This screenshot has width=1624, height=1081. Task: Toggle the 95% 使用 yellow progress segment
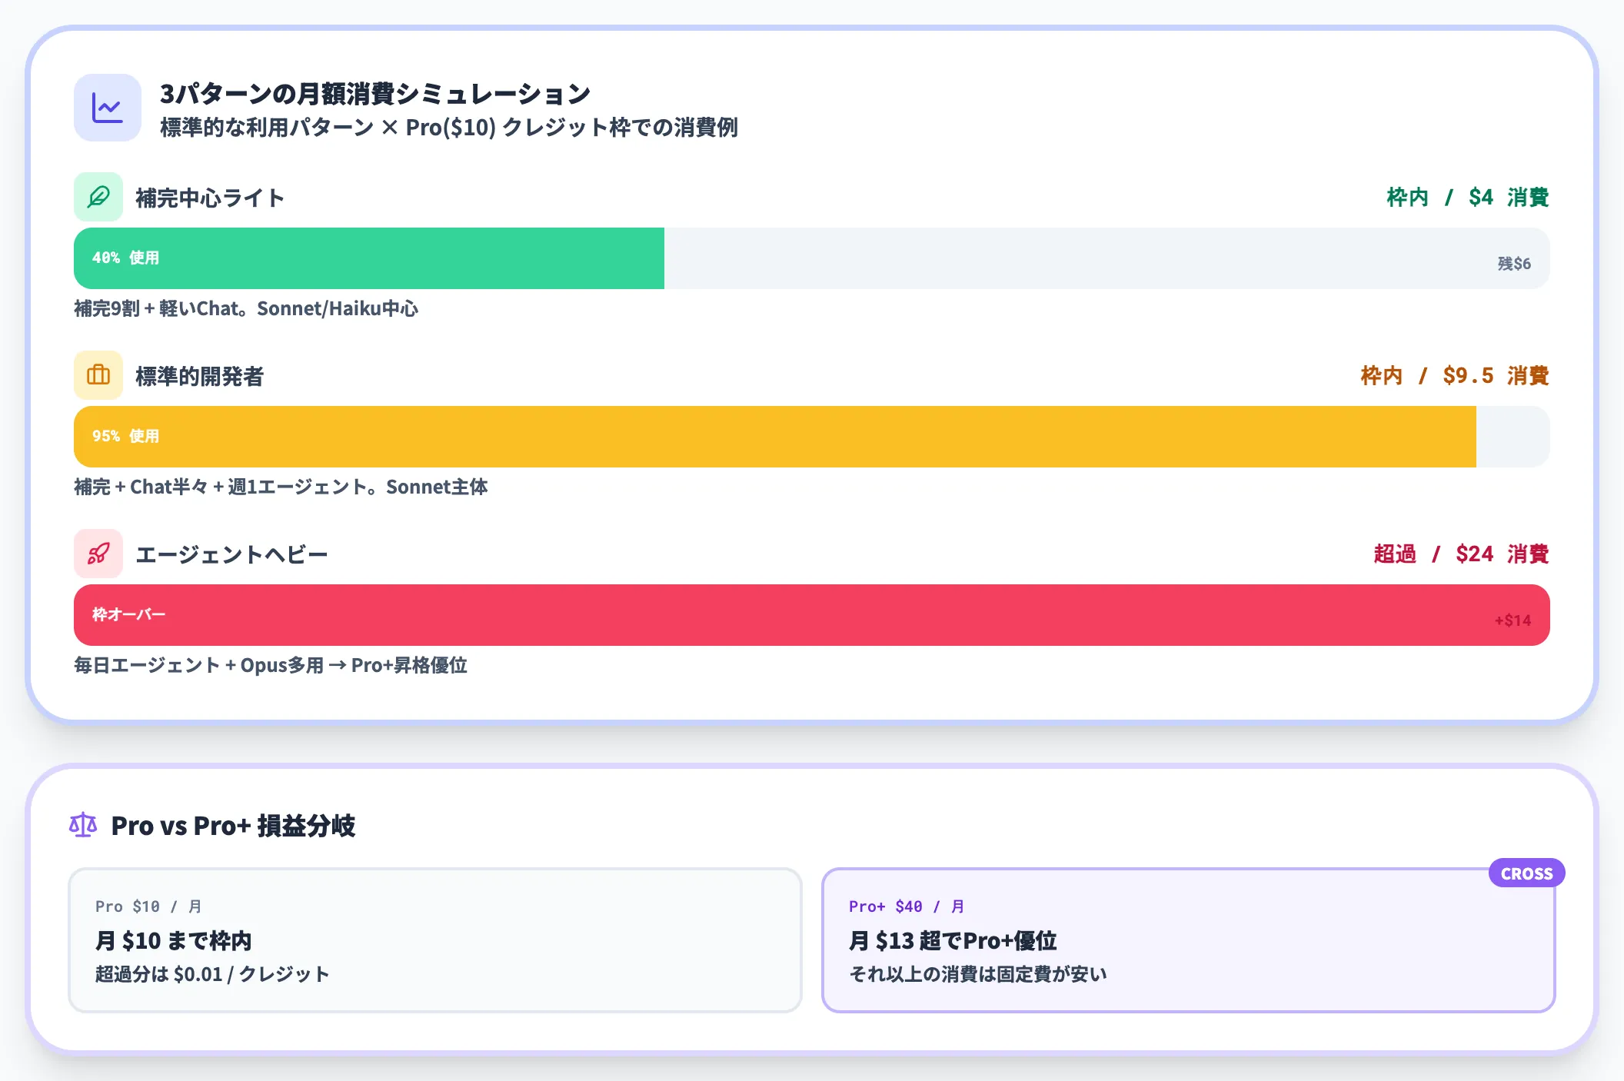[x=769, y=436]
